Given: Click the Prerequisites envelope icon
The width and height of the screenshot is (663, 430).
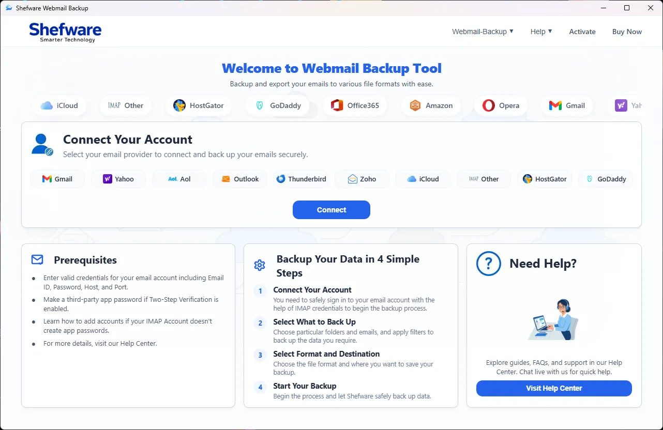Looking at the screenshot, I should (x=37, y=259).
